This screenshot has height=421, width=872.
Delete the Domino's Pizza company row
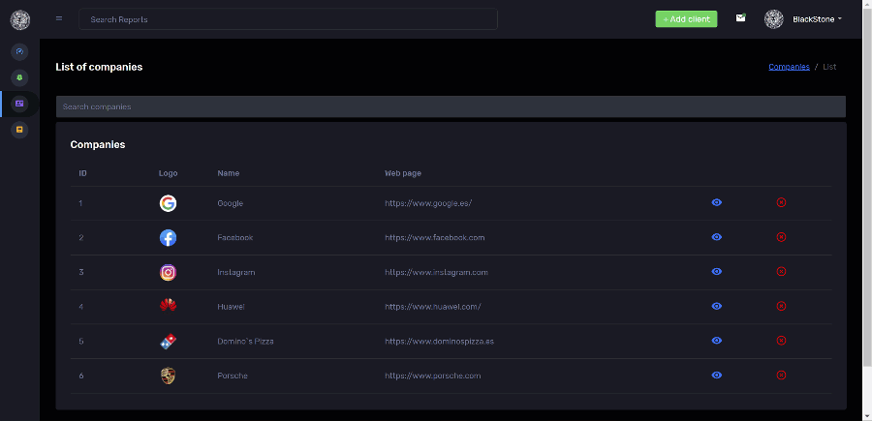pyautogui.click(x=781, y=341)
